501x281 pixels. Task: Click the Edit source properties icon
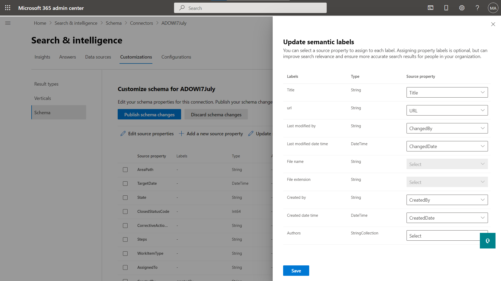point(123,133)
